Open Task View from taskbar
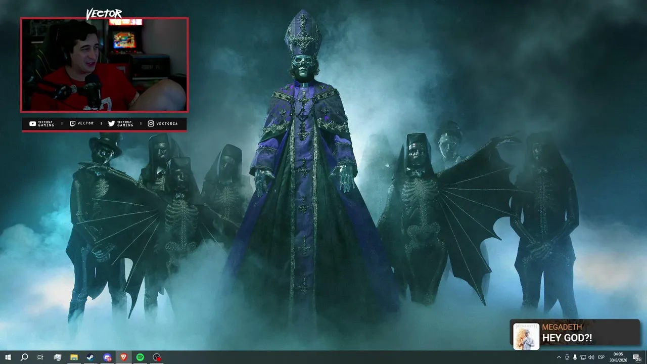The height and width of the screenshot is (364, 647). point(40,357)
